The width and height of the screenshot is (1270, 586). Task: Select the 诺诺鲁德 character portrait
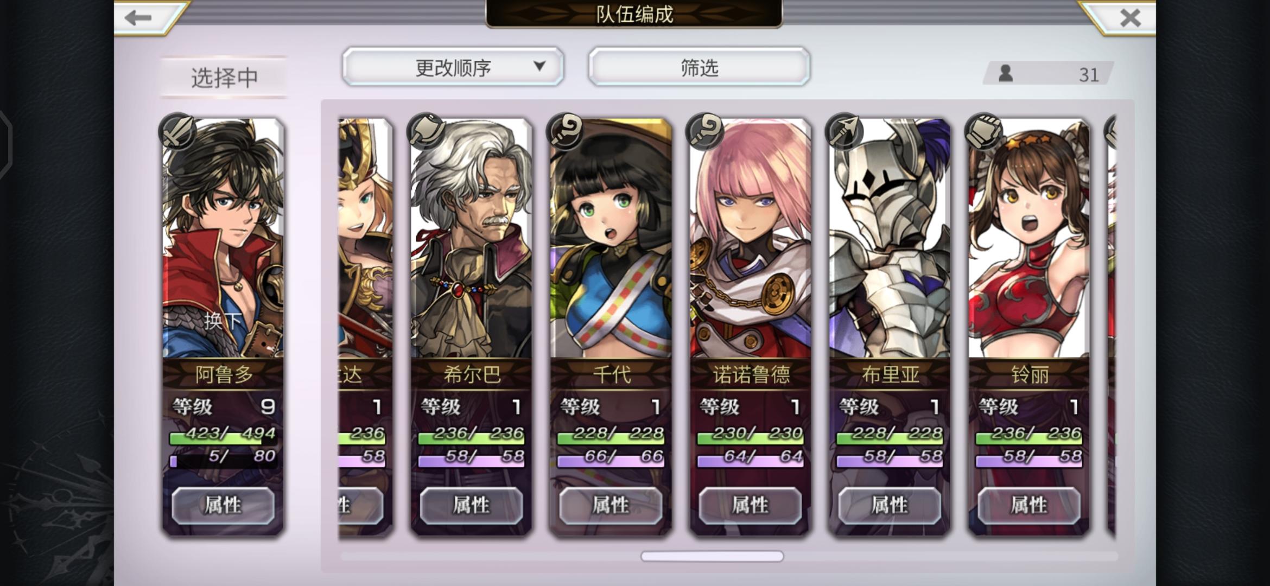[750, 239]
